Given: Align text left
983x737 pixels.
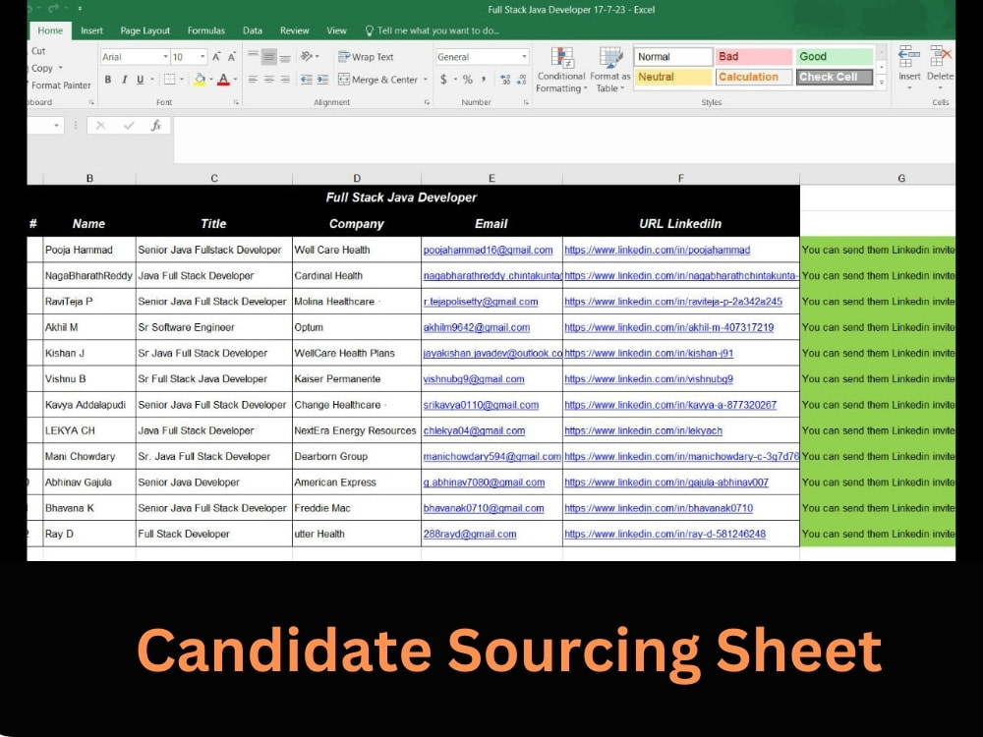Looking at the screenshot, I should pyautogui.click(x=253, y=80).
